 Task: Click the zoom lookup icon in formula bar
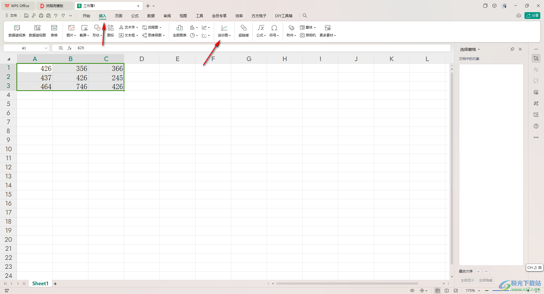[x=61, y=48]
